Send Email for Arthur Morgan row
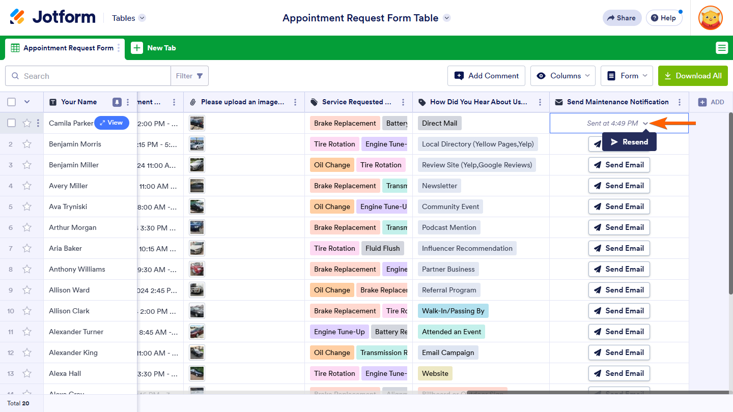Image resolution: width=733 pixels, height=412 pixels. [x=619, y=227]
